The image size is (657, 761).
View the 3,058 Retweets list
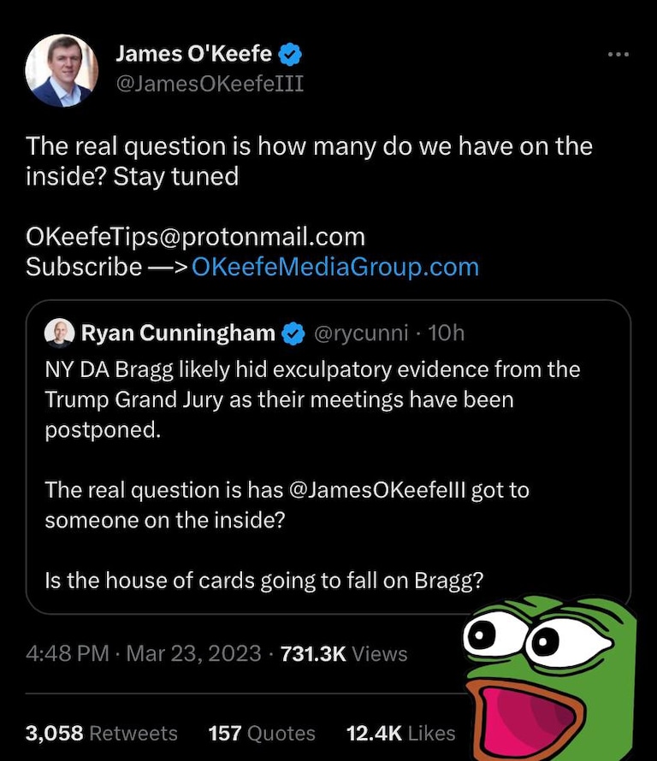(x=102, y=733)
